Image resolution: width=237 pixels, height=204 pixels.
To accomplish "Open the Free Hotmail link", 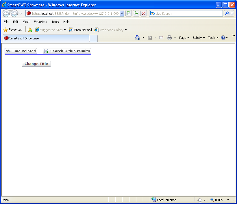I will coord(80,30).
